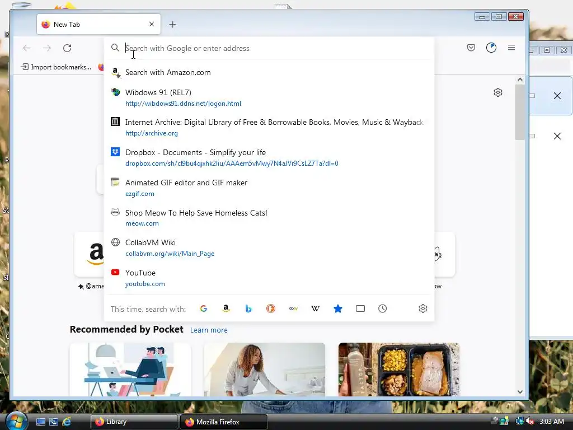Open Pocket story with meal prep photo
The height and width of the screenshot is (430, 573).
pos(398,370)
